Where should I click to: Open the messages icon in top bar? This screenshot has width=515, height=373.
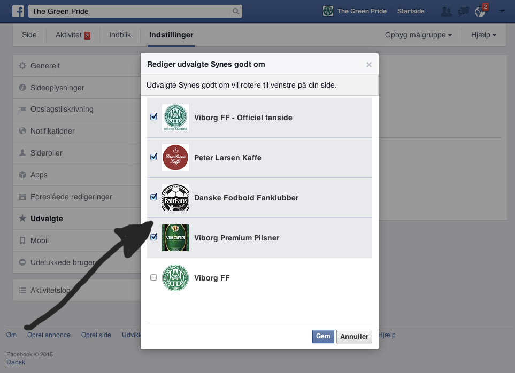point(464,11)
